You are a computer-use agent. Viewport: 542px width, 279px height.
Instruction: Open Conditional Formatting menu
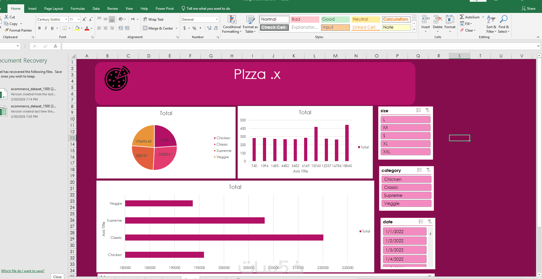232,24
